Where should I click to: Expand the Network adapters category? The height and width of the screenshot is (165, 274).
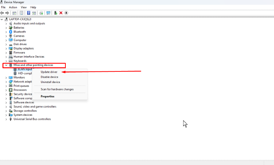(6, 82)
